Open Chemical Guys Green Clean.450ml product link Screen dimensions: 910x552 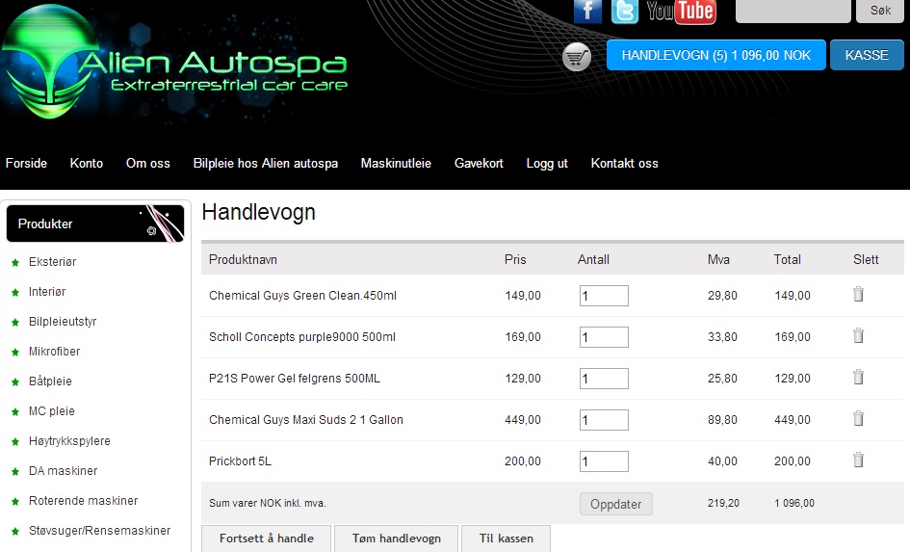(x=302, y=296)
